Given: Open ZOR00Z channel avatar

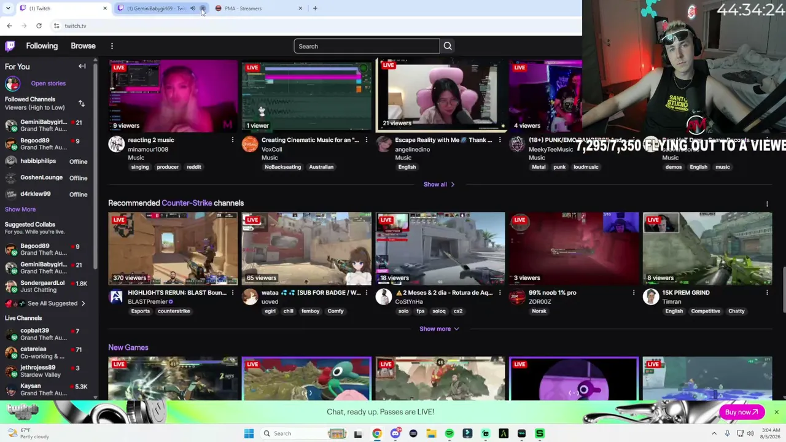Looking at the screenshot, I should pyautogui.click(x=517, y=297).
